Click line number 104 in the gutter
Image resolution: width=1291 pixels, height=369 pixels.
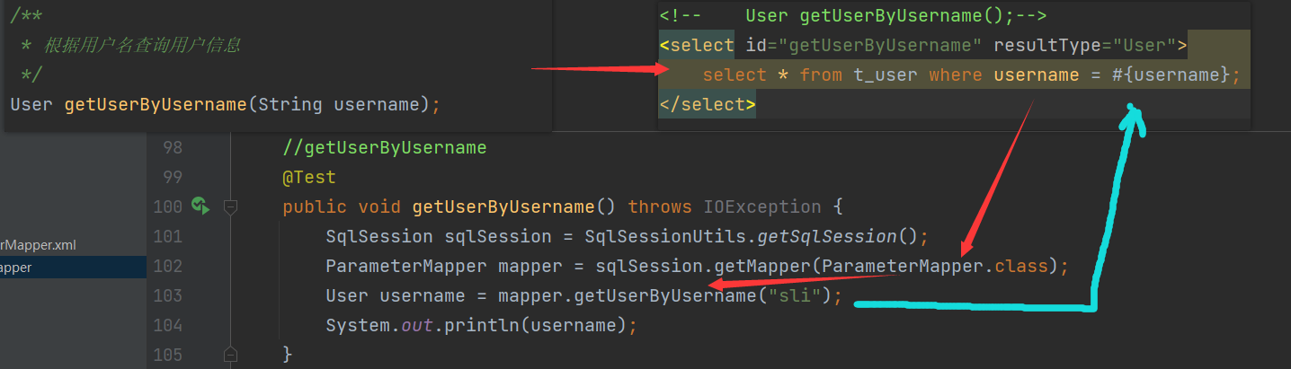[168, 325]
